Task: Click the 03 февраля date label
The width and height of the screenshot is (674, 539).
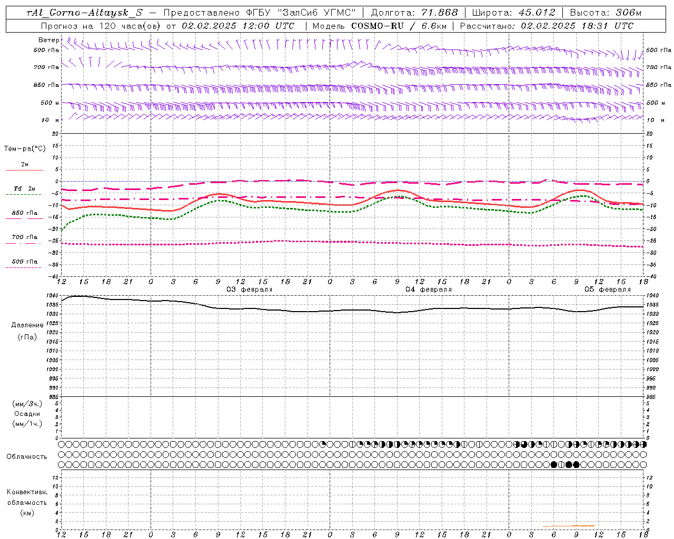Action: (250, 290)
